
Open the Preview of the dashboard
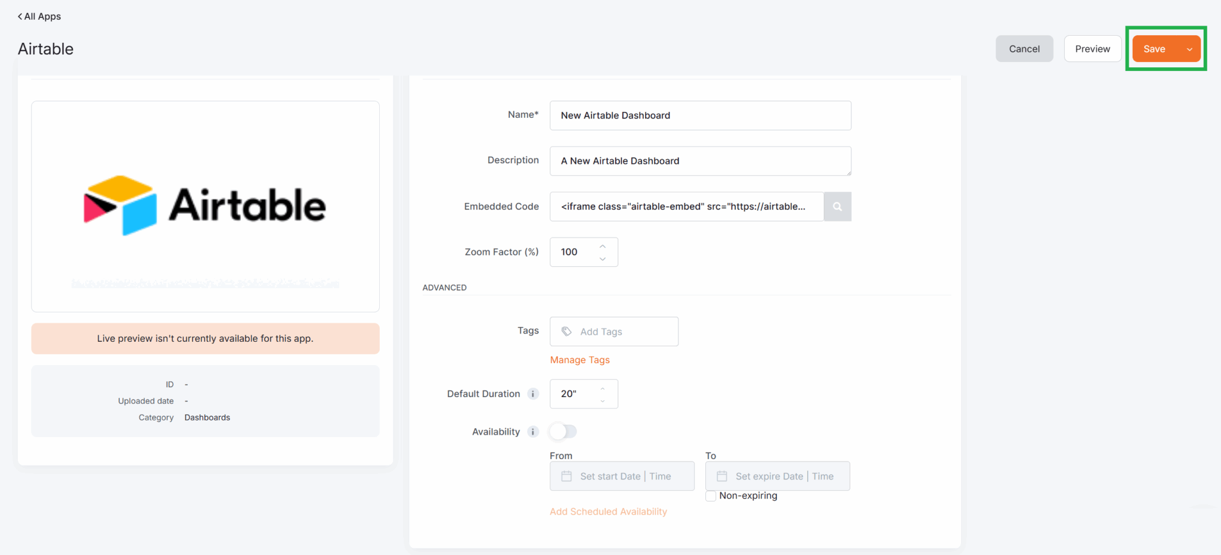coord(1092,48)
